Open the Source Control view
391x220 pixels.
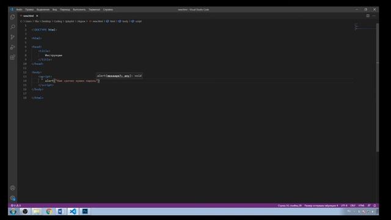click(x=12, y=37)
